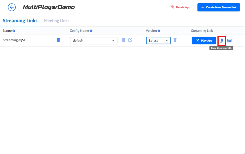Launch the stream with Play App

click(204, 41)
